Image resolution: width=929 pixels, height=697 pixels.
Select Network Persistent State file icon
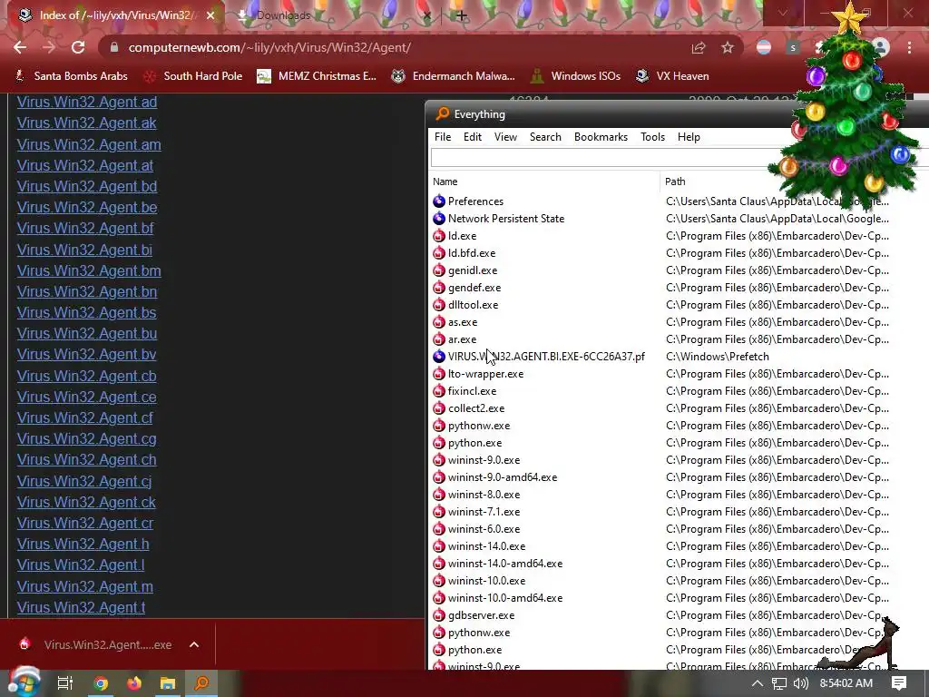coord(439,219)
